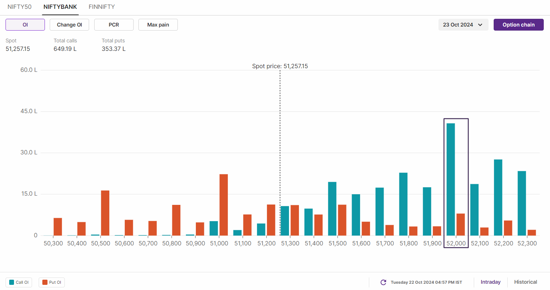Click the 51,200 put OI bar
The width and height of the screenshot is (550, 290).
click(x=271, y=220)
